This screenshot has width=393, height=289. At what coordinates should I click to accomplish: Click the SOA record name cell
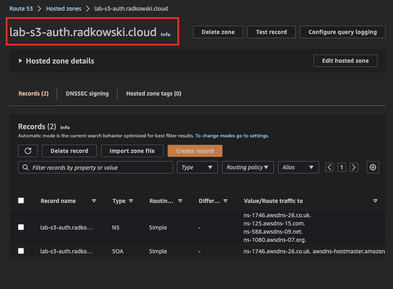tap(67, 251)
